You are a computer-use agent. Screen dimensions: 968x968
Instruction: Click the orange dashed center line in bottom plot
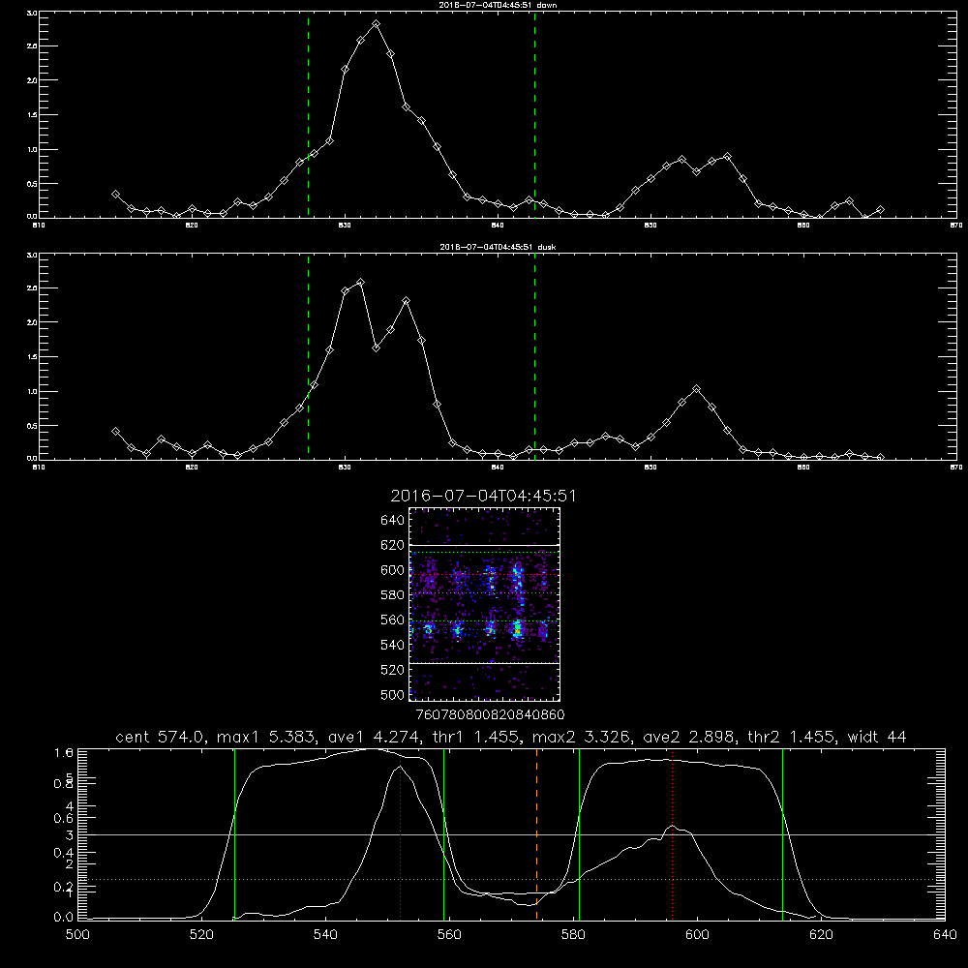536,833
